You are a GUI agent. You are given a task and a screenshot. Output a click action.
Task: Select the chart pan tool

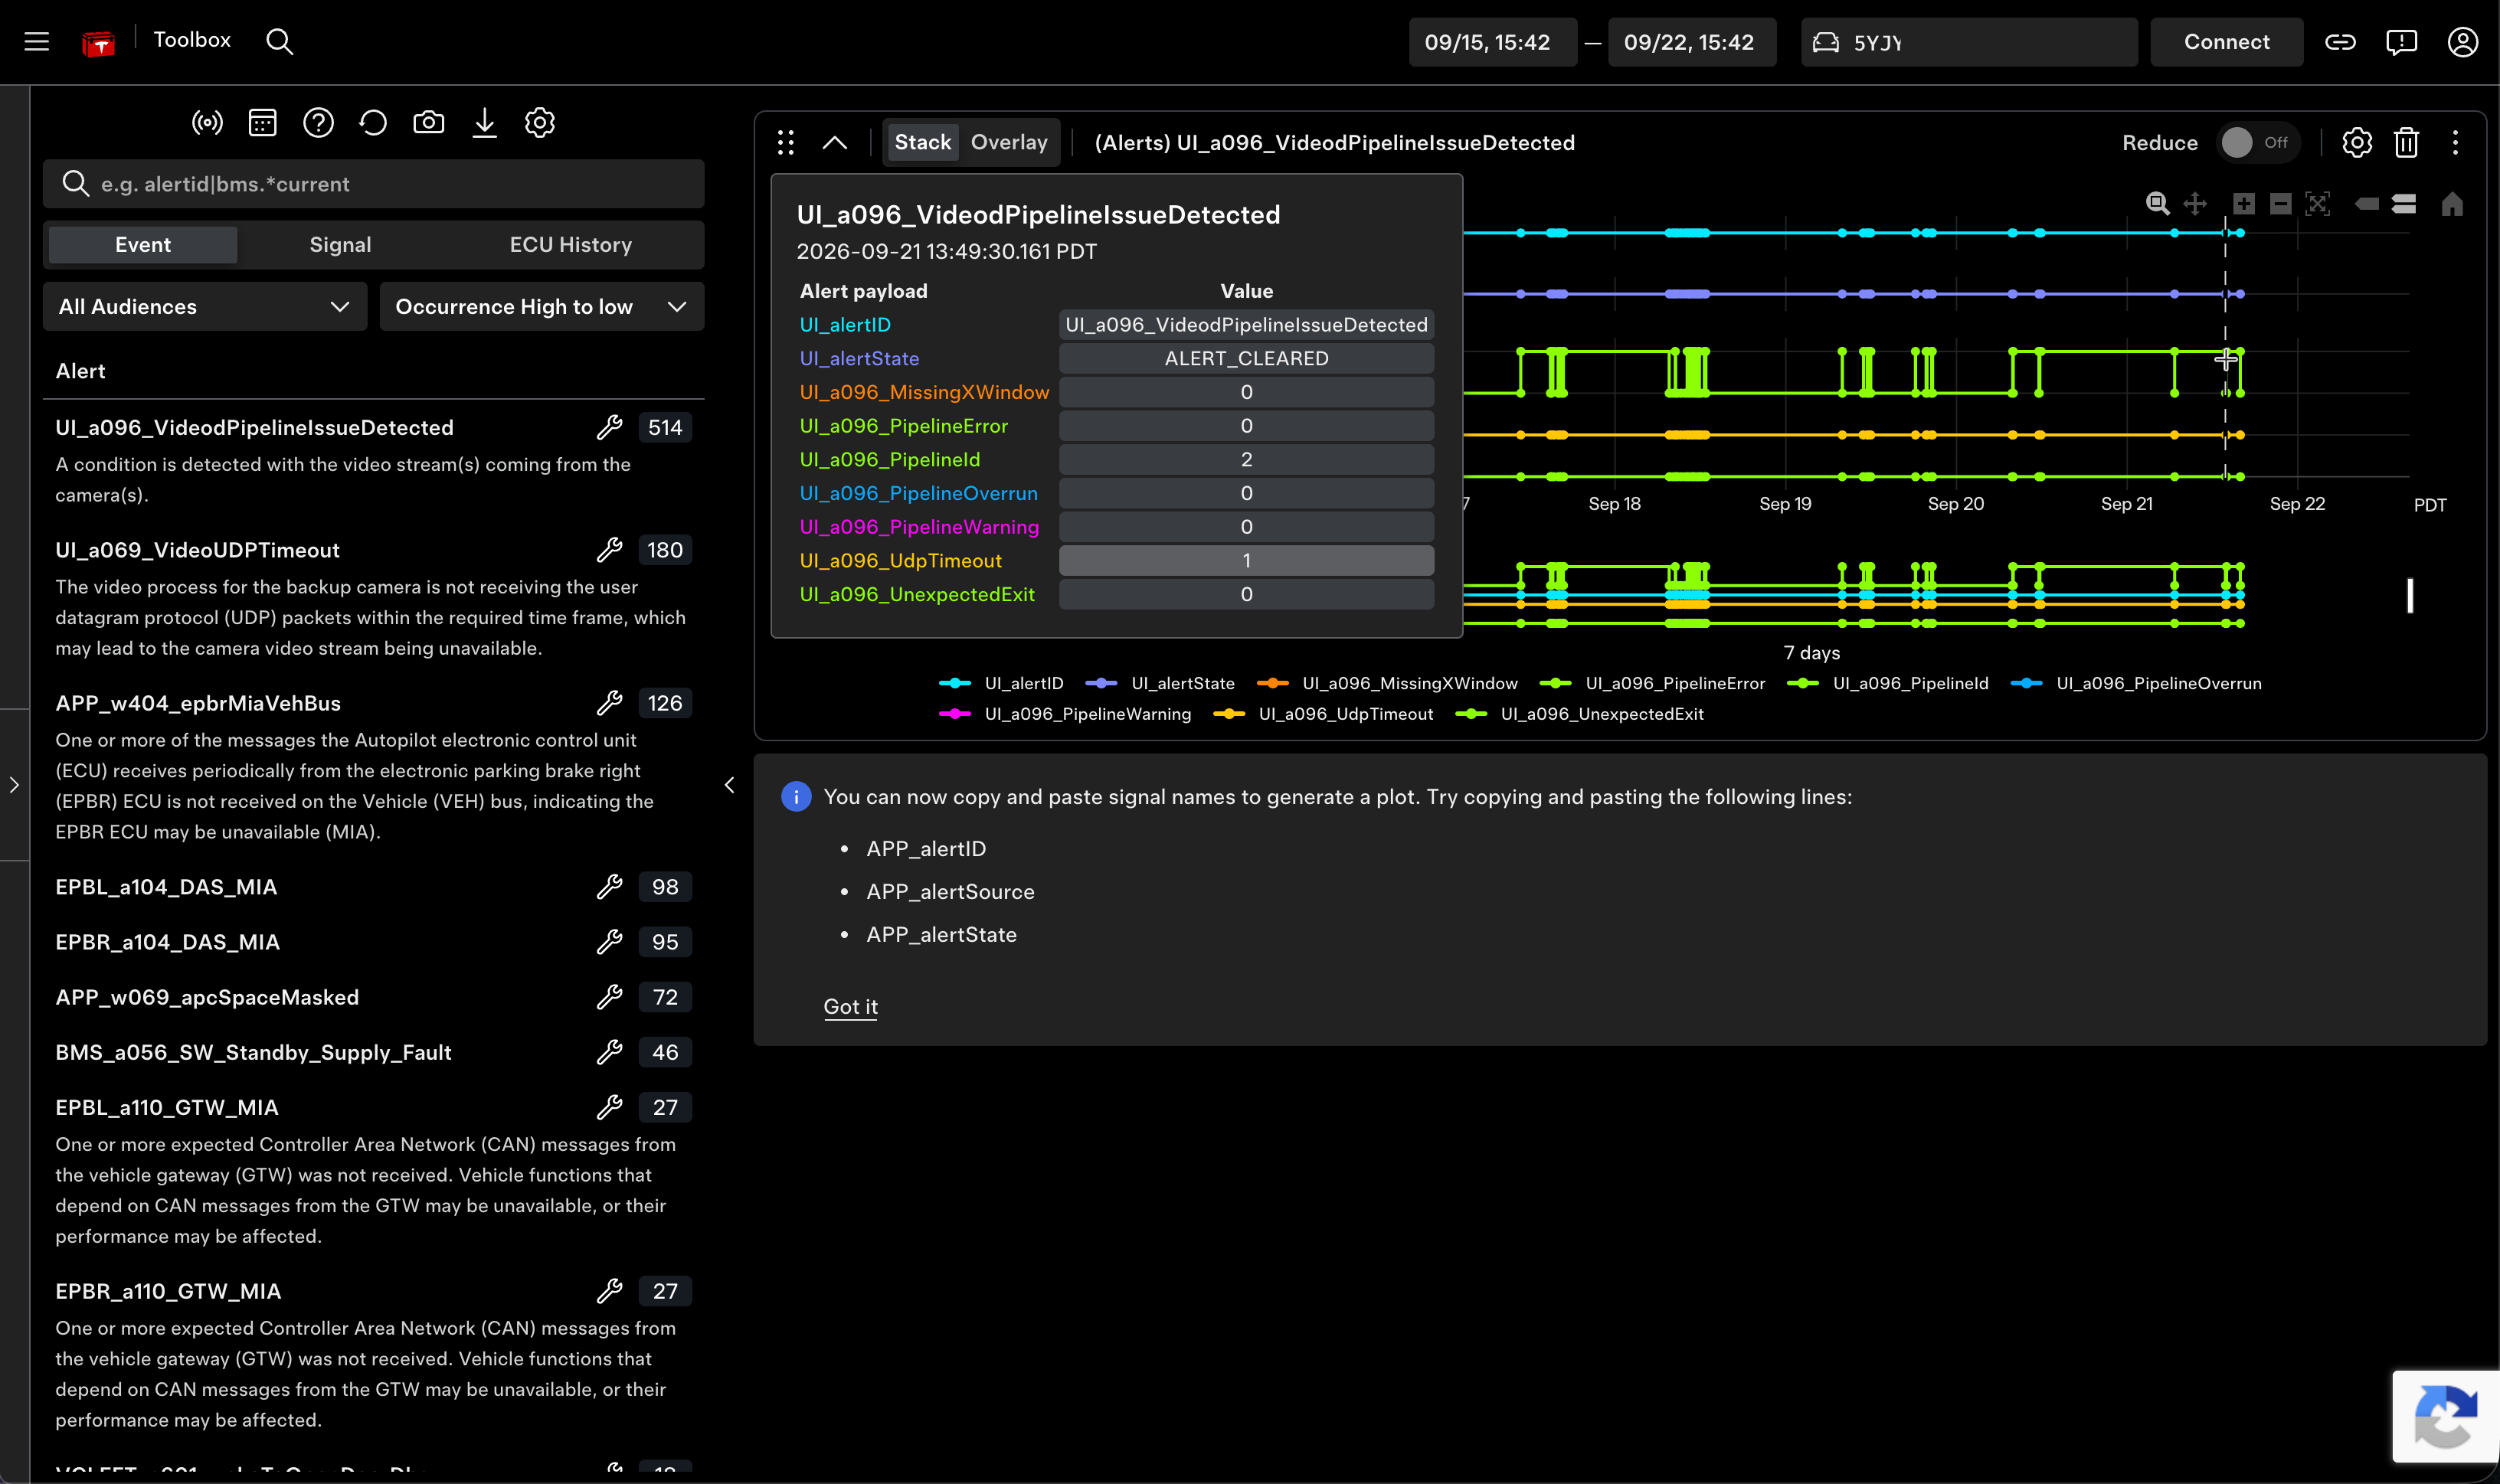pyautogui.click(x=2195, y=204)
